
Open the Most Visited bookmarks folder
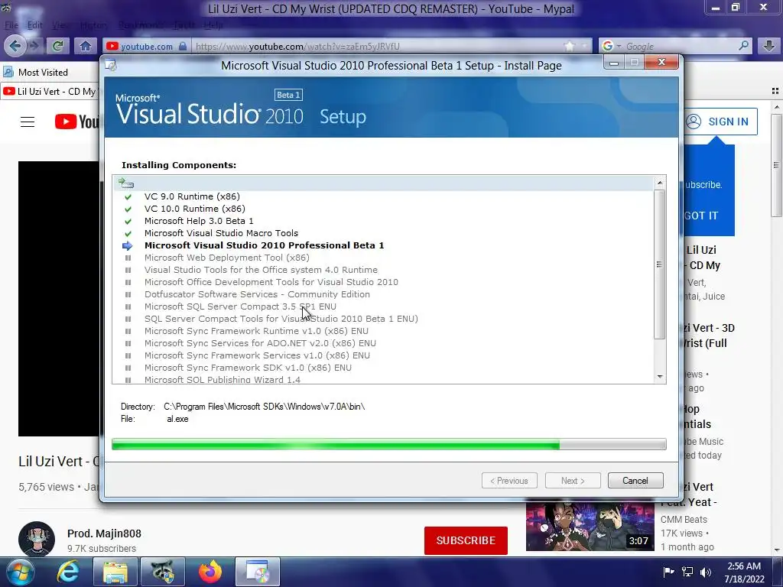(35, 73)
